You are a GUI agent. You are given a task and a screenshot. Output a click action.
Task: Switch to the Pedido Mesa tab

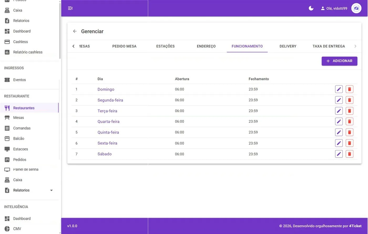point(124,46)
